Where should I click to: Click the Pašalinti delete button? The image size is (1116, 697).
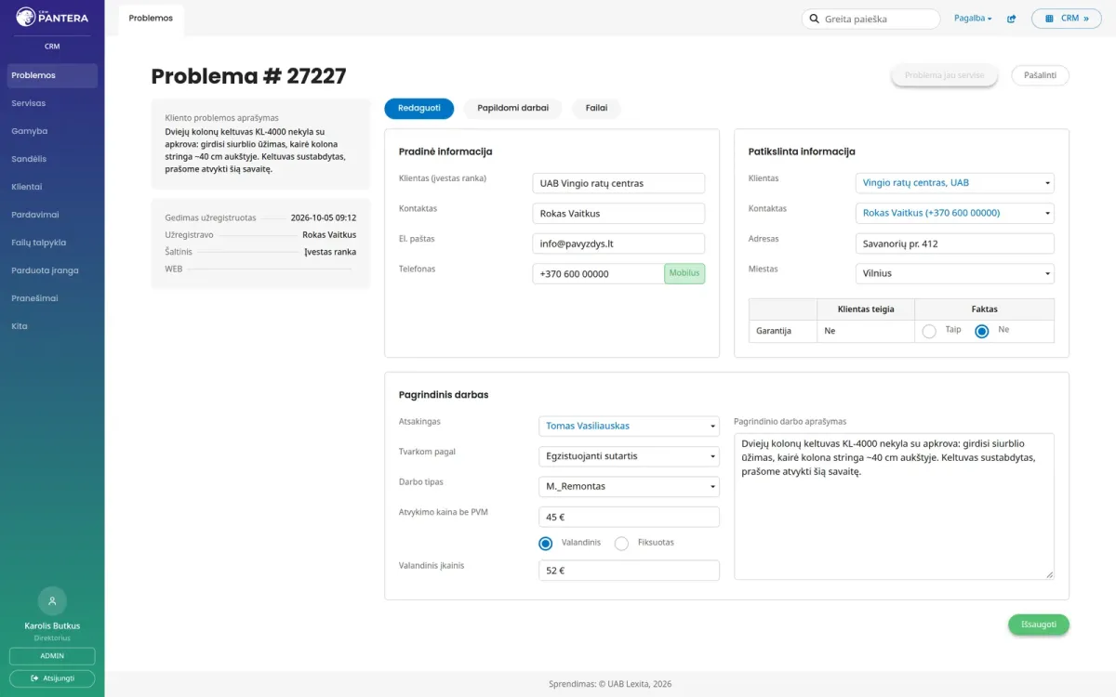pyautogui.click(x=1040, y=75)
